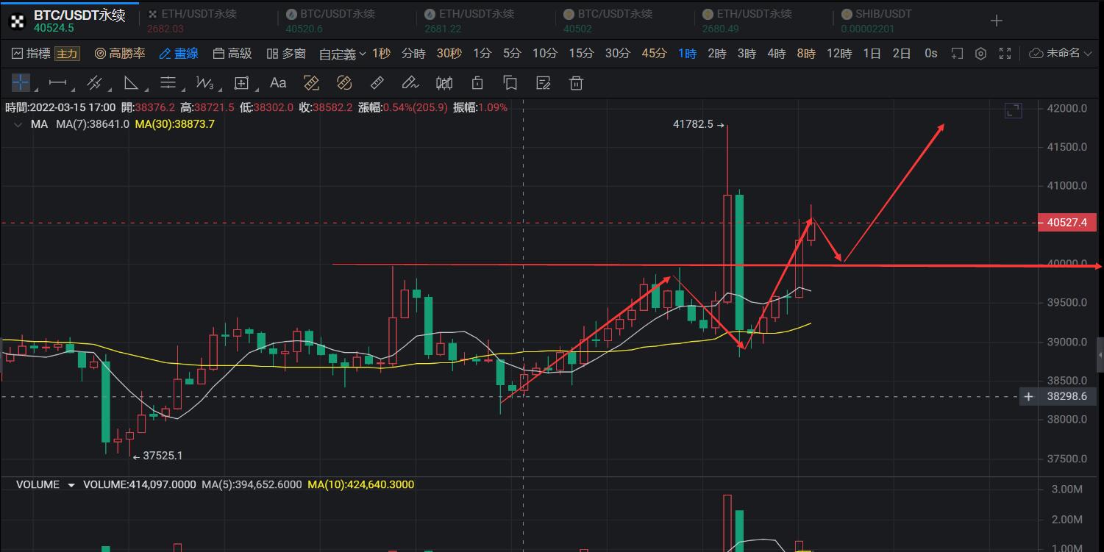Switch to the 15分 timeframe
The height and width of the screenshot is (552, 1104).
[581, 53]
